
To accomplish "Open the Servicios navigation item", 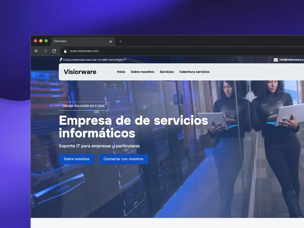I will tap(167, 72).
